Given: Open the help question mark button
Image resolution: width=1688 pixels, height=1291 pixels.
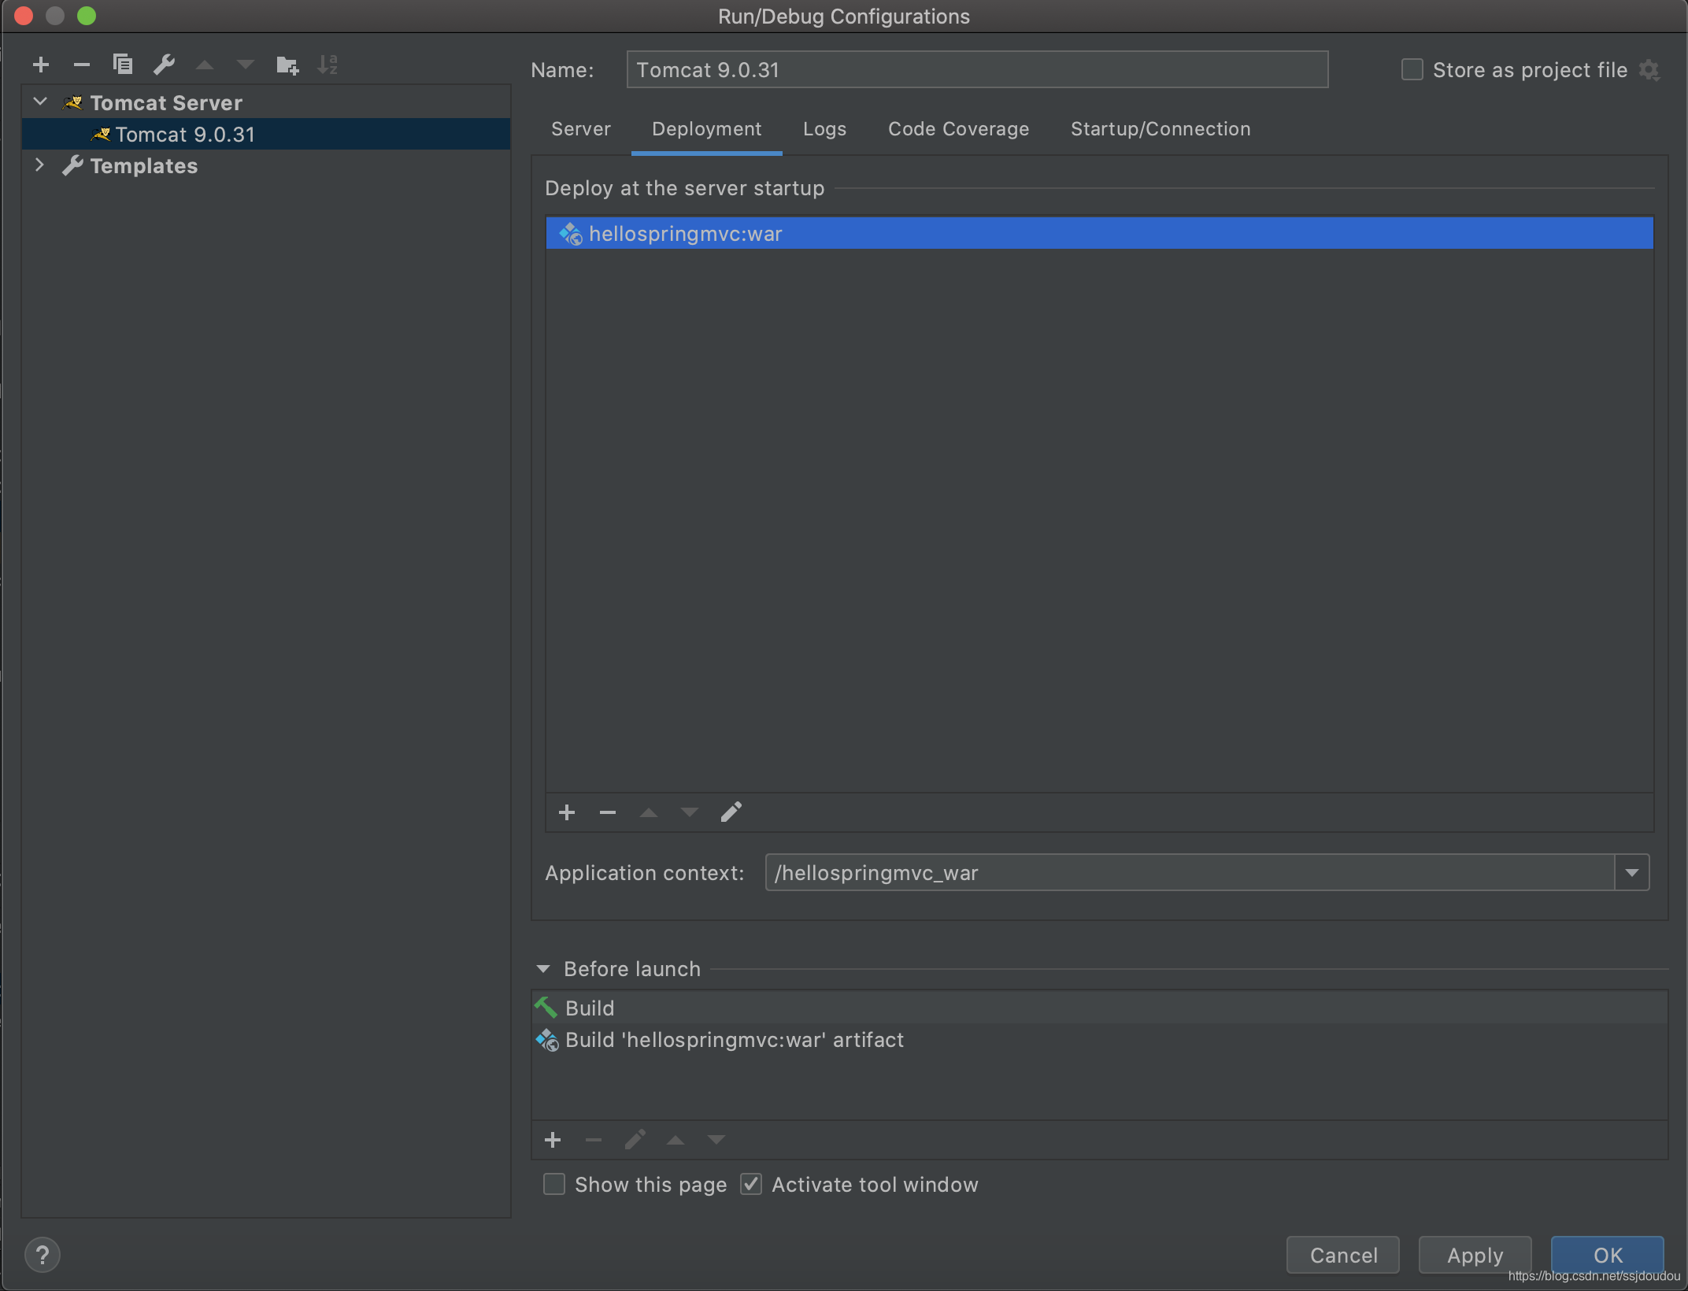Looking at the screenshot, I should click(43, 1255).
